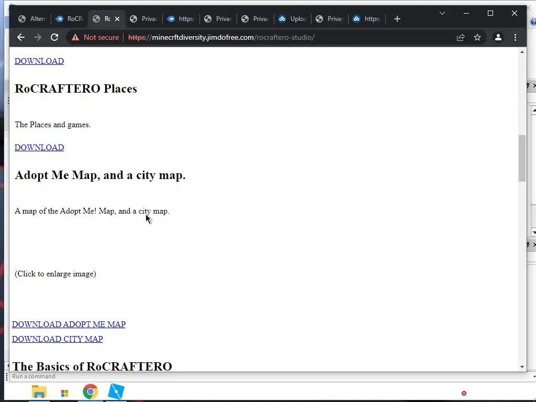Open a new browser tab
The image size is (536, 402).
(x=397, y=19)
